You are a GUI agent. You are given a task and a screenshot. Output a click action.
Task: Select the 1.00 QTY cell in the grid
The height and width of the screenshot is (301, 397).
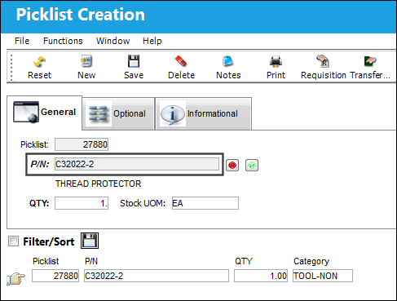261,276
